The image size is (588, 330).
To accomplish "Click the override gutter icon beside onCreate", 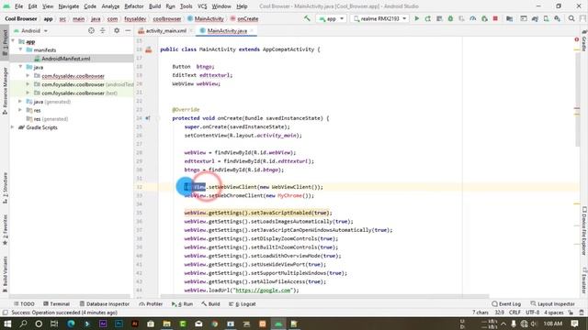I will click(148, 118).
